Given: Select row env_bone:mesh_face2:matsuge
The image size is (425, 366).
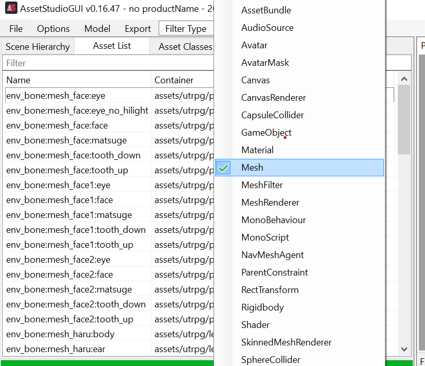Looking at the screenshot, I should (x=108, y=289).
